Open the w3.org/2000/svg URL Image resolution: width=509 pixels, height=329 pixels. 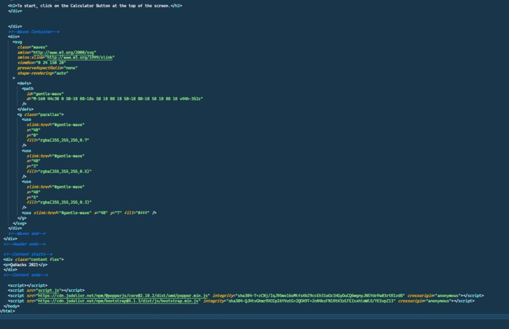(63, 52)
